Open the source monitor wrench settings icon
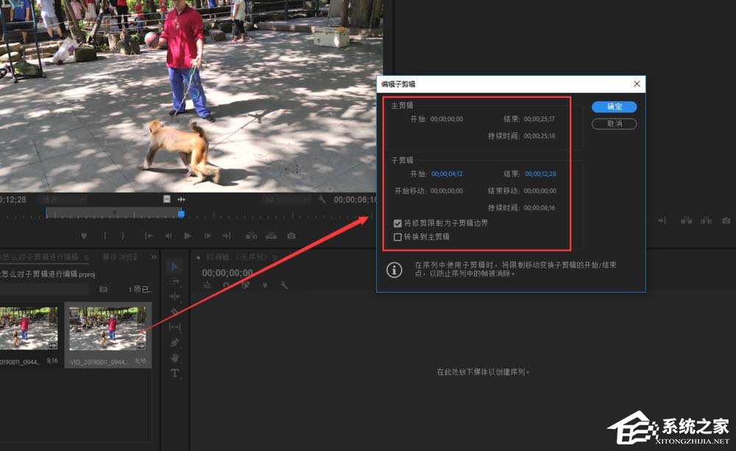Screen dimensions: 736x451 click(x=322, y=199)
